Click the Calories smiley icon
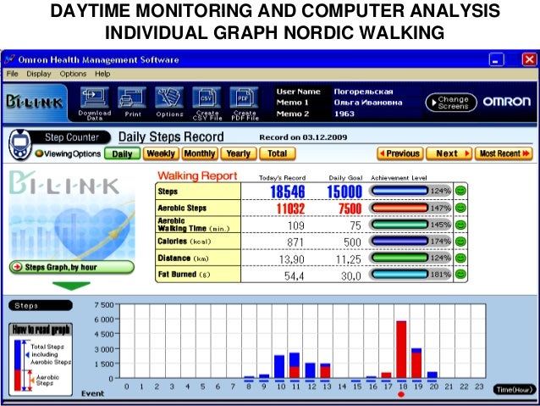The image size is (540, 406). (460, 241)
